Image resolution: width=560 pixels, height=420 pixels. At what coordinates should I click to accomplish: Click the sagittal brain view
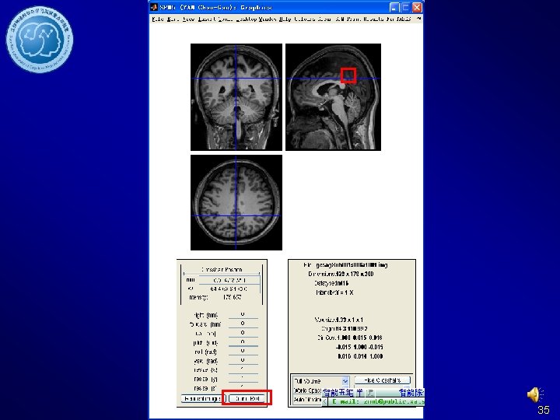[x=333, y=97]
